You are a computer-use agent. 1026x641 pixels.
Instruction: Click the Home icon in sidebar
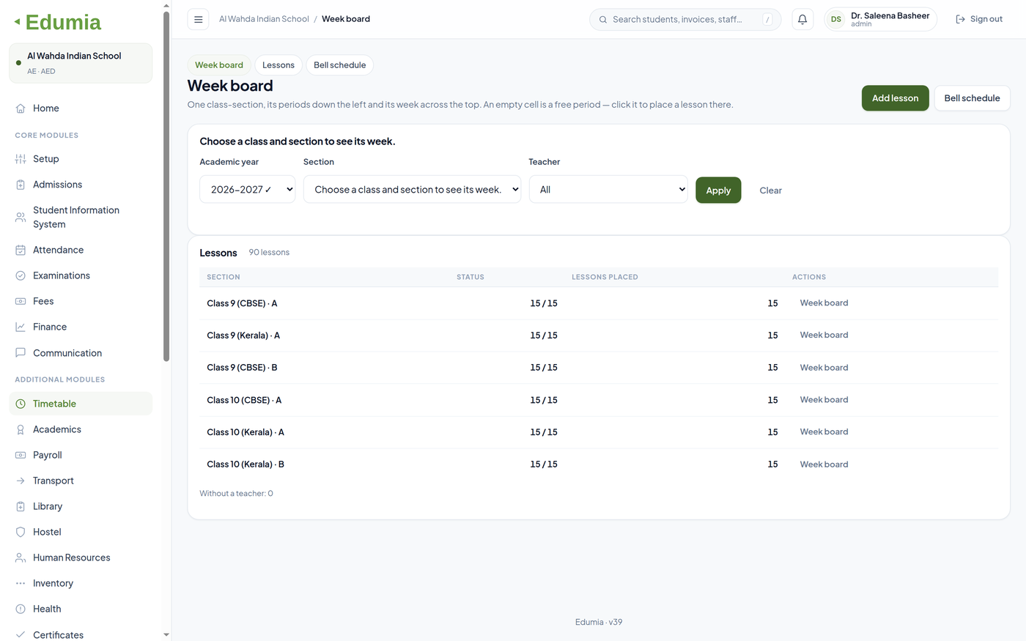click(x=21, y=108)
